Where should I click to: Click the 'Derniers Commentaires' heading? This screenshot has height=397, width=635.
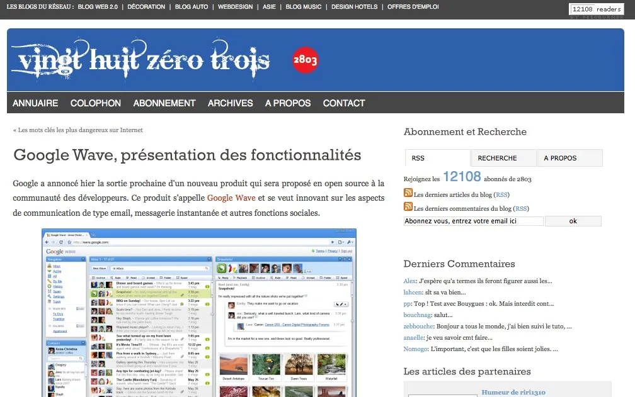click(459, 264)
